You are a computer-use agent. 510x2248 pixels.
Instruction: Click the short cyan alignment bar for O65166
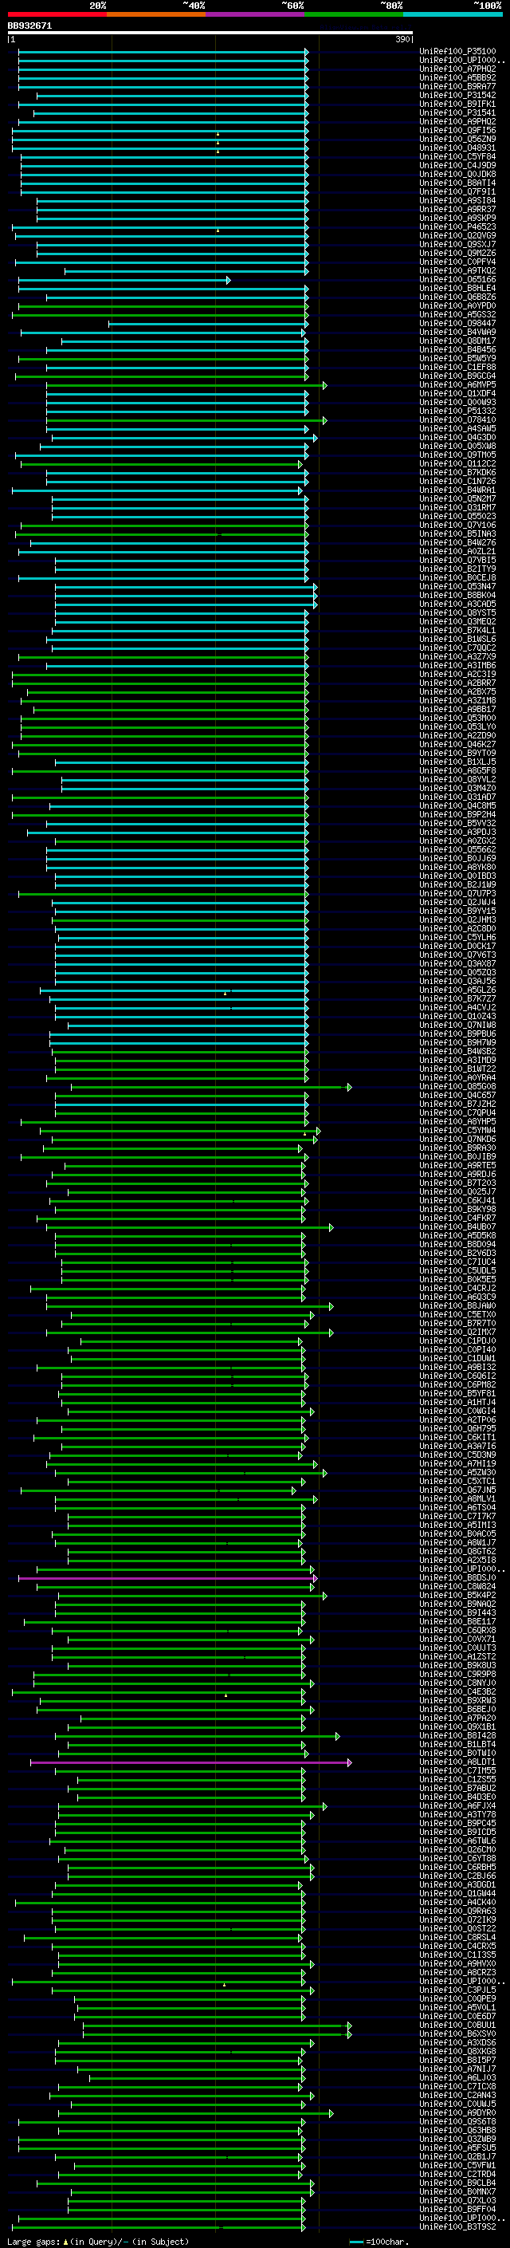pyautogui.click(x=124, y=280)
